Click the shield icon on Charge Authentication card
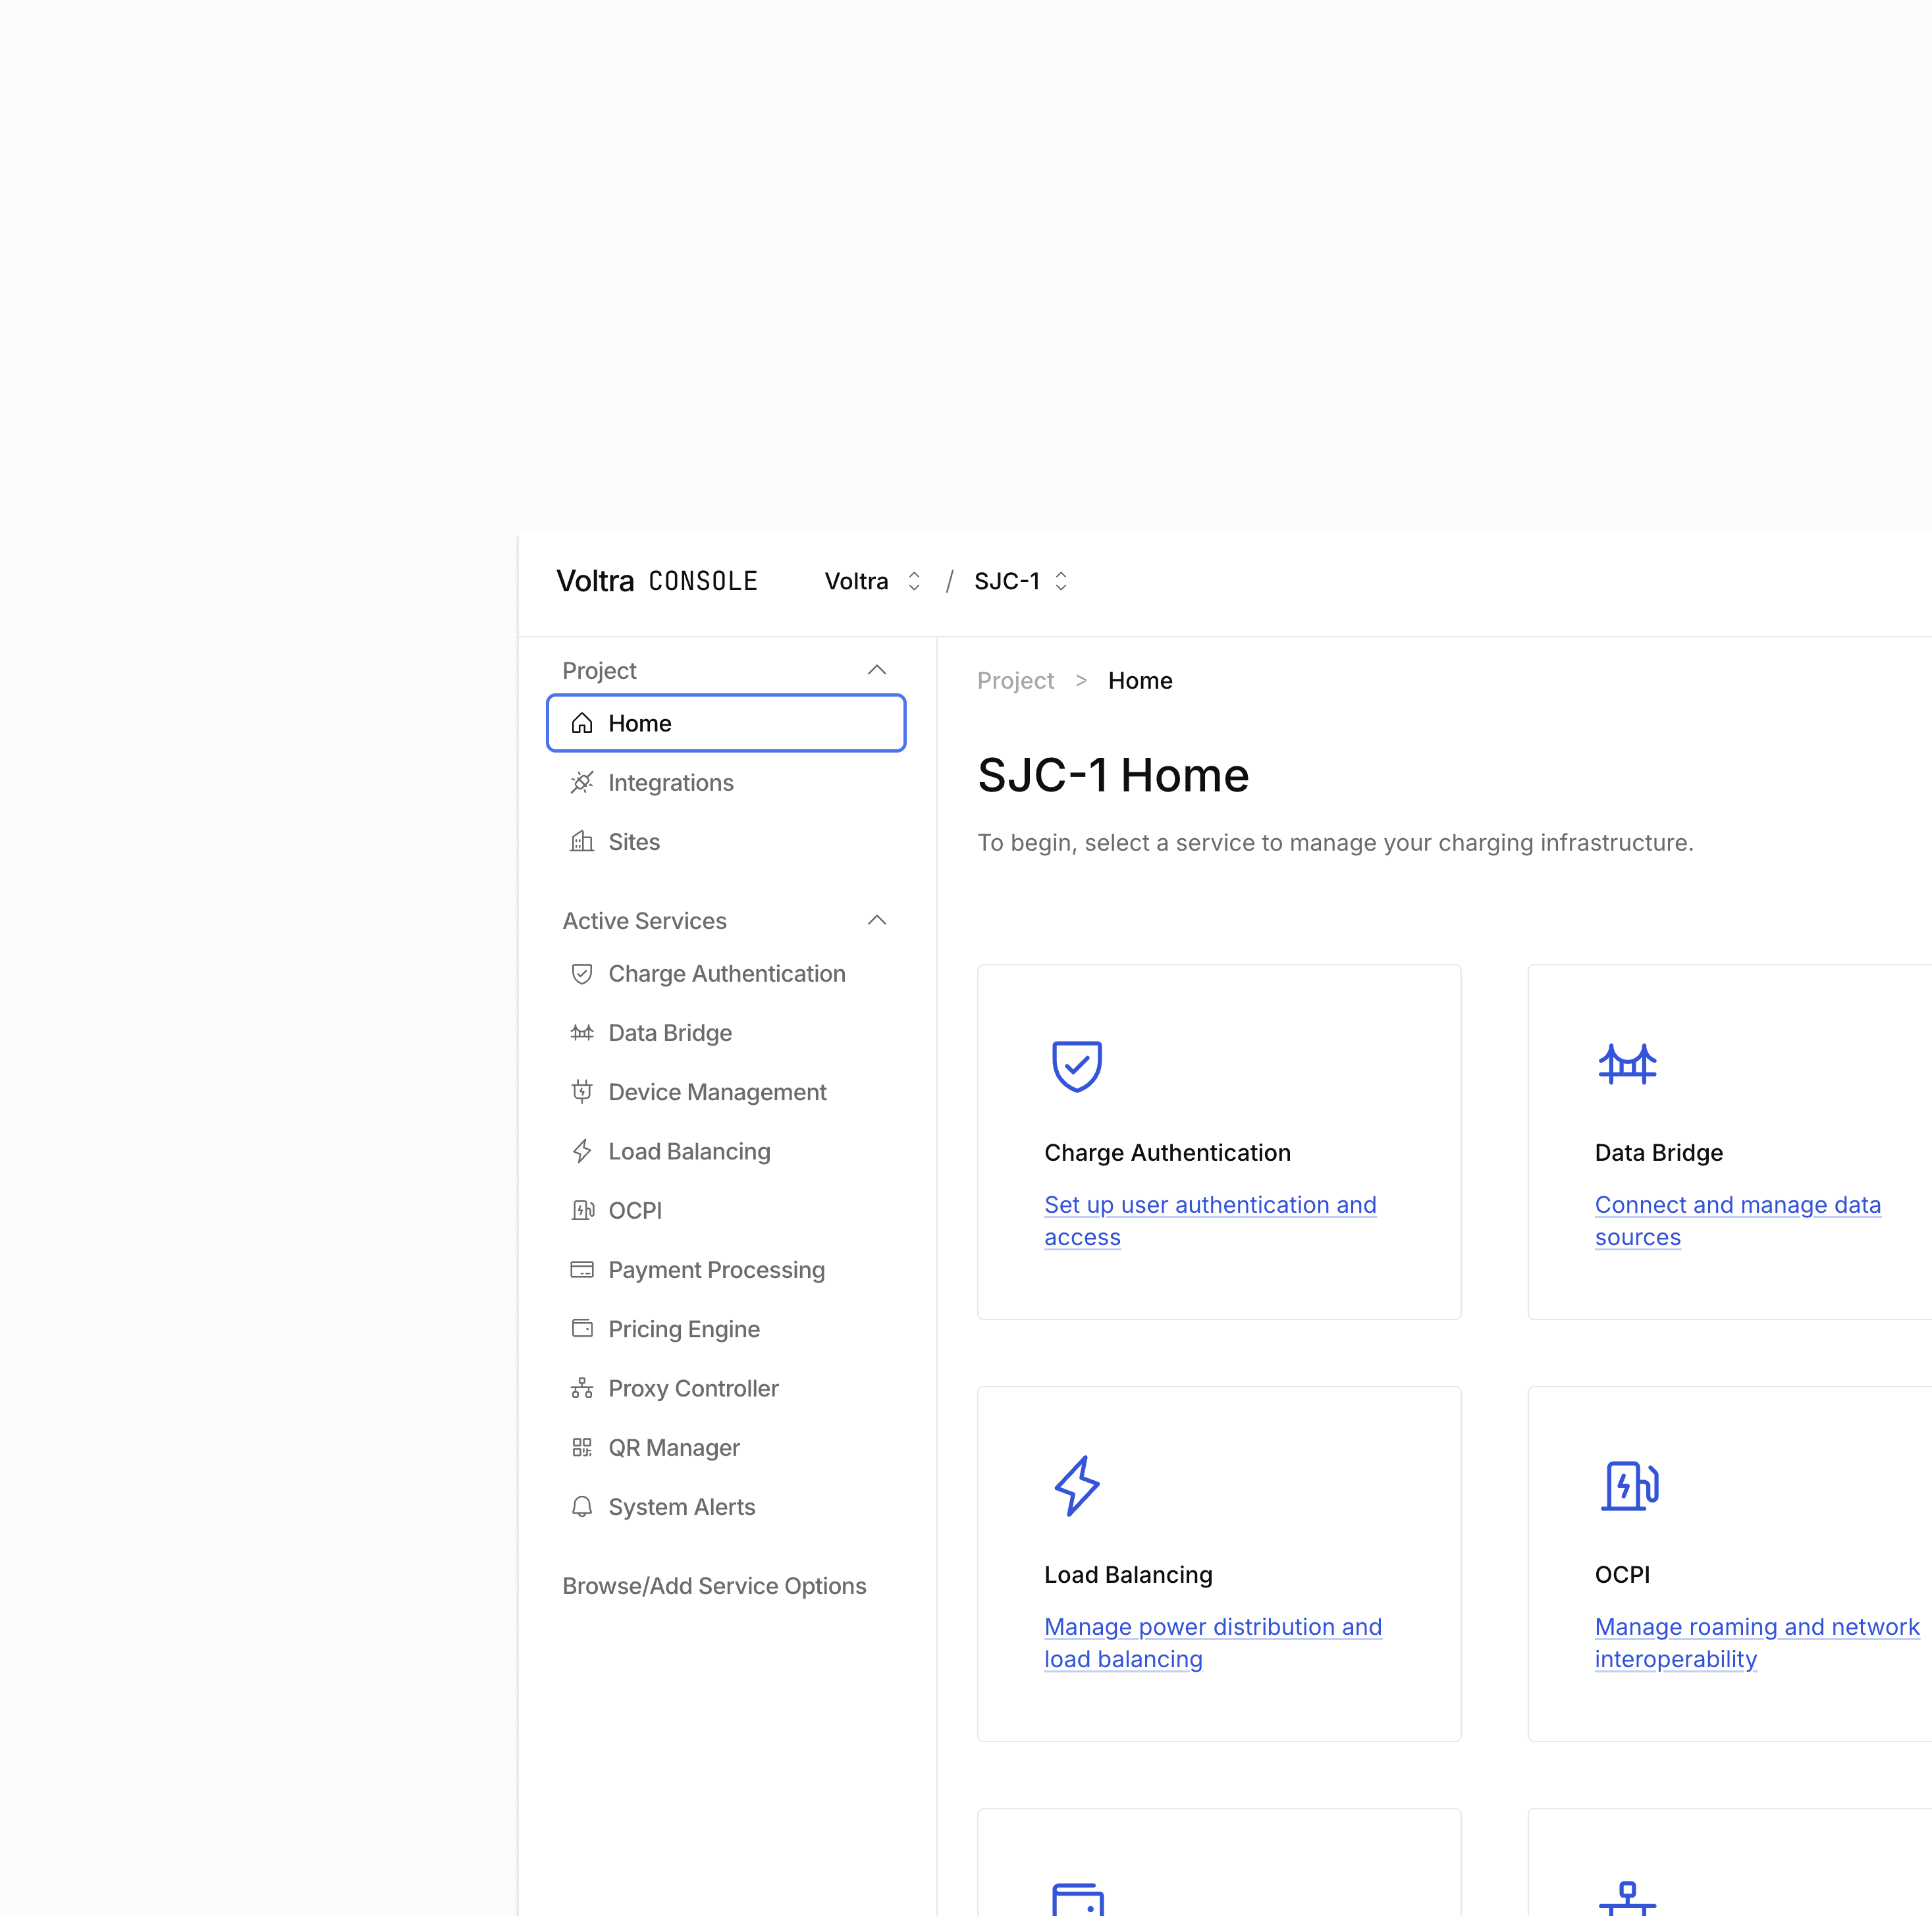1932x1916 pixels. tap(1076, 1066)
